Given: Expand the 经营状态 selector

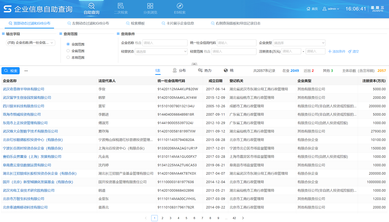Looking at the screenshot, I should [161, 51].
